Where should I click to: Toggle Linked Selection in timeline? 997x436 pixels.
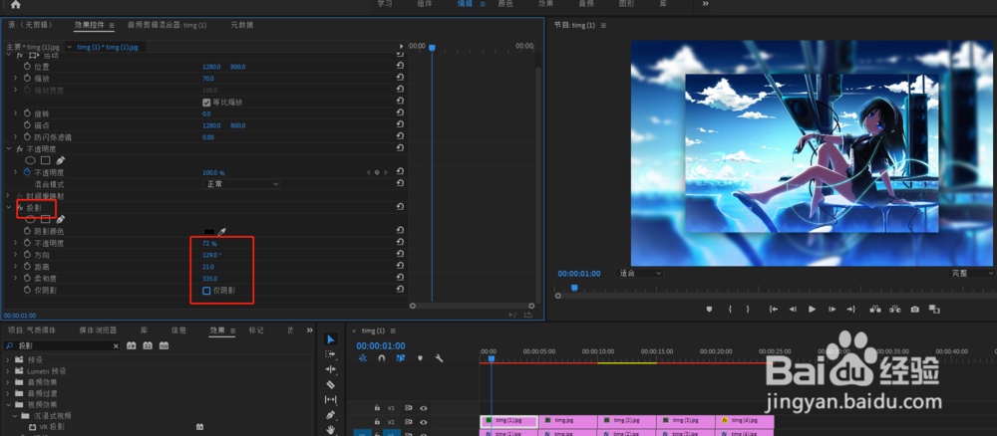click(x=401, y=358)
